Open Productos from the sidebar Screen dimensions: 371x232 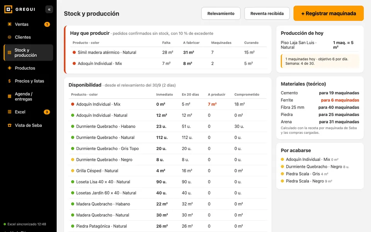tap(28, 68)
